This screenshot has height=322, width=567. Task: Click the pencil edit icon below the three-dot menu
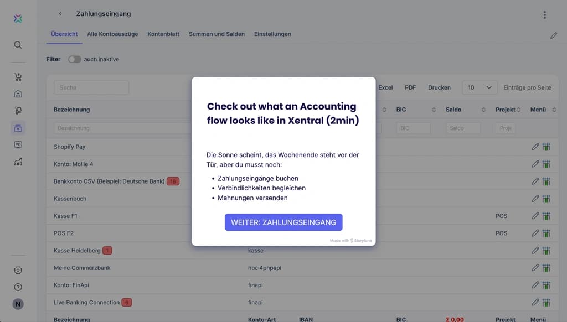tap(554, 35)
